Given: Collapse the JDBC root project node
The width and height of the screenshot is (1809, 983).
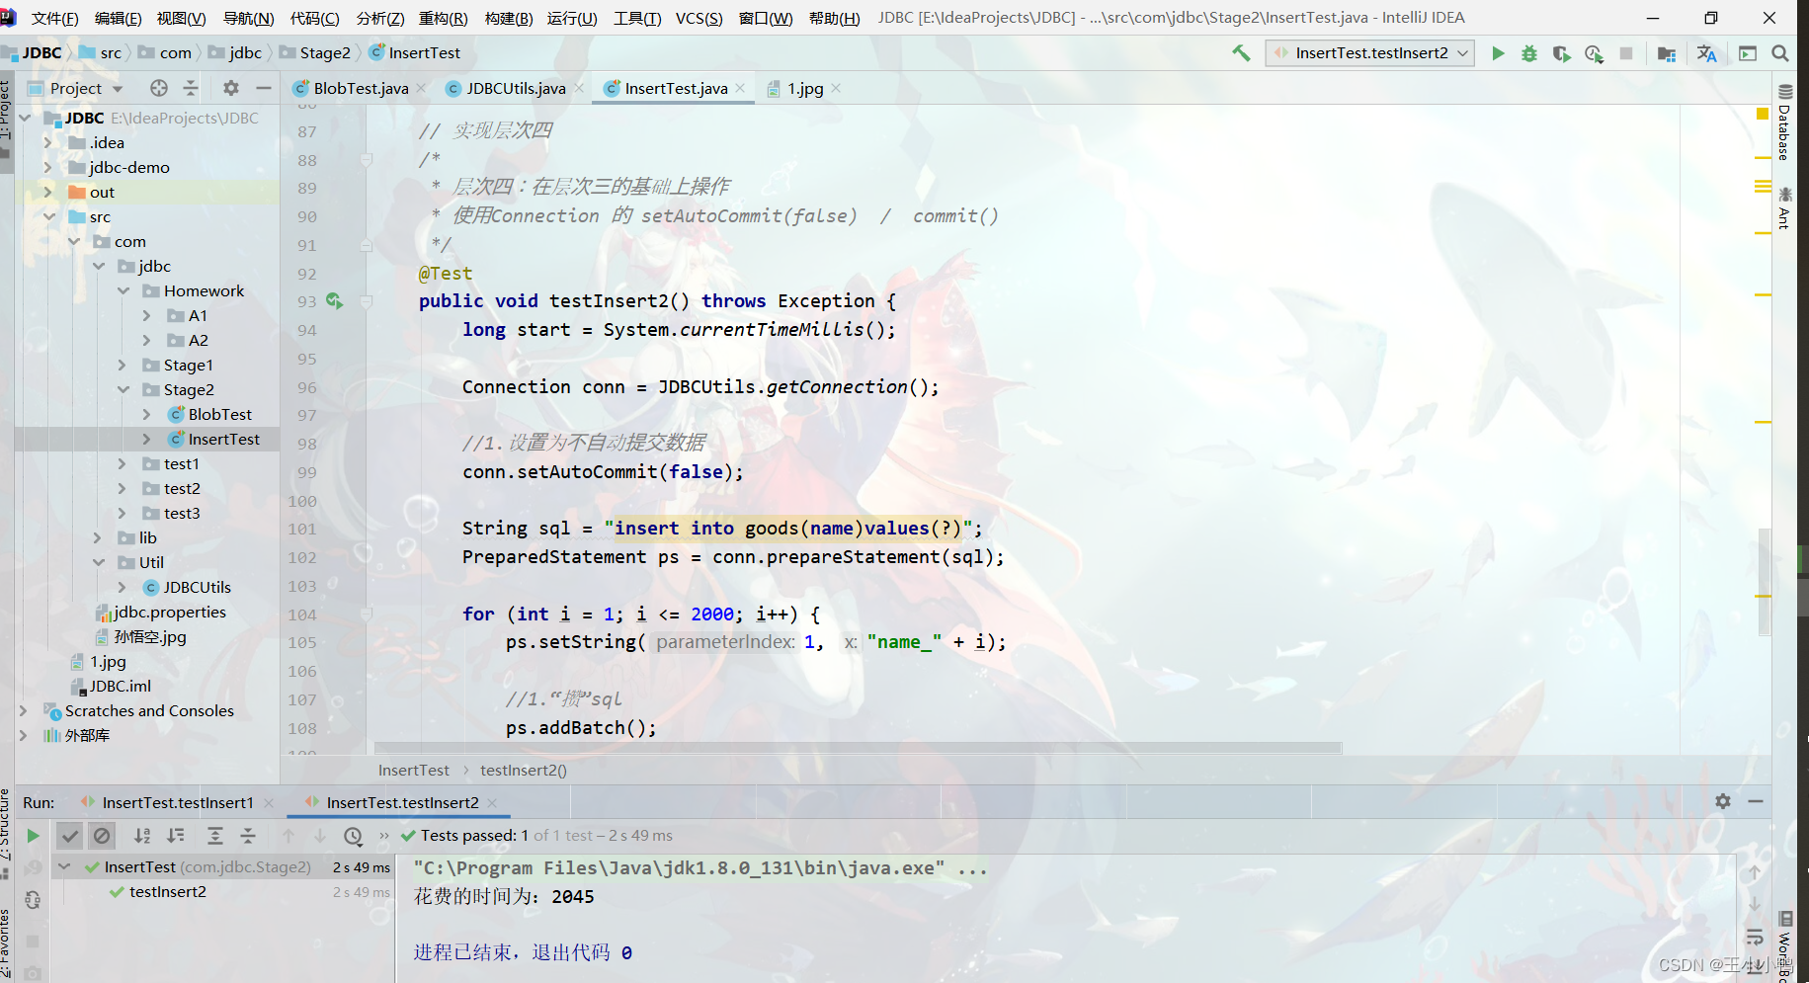Looking at the screenshot, I should pos(25,118).
